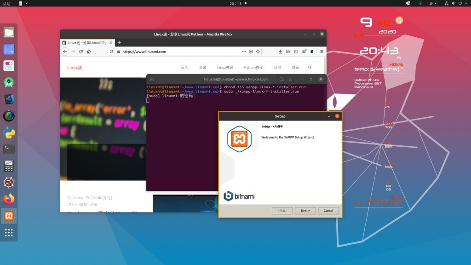The height and width of the screenshot is (265, 471).
Task: Open Python教程 navigation item
Action: coord(253,67)
